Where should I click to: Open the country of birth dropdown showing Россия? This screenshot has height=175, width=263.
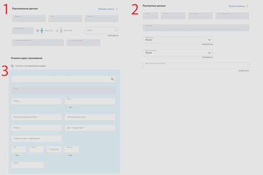(178, 53)
